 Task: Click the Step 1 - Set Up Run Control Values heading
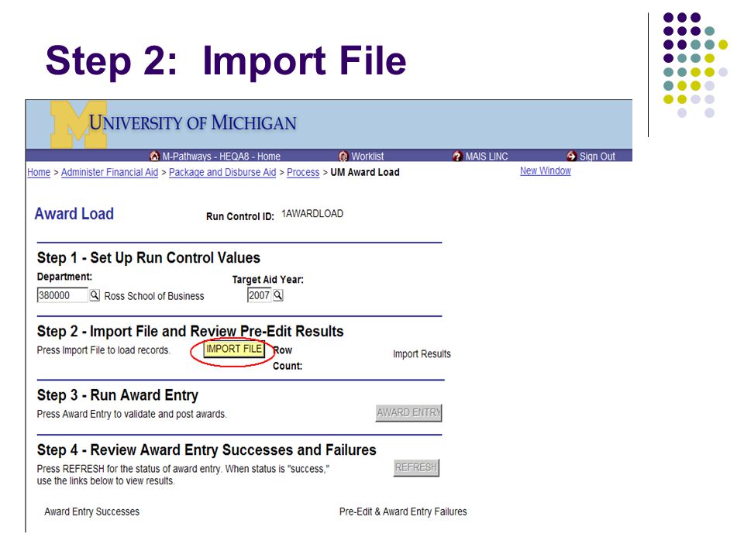(x=149, y=257)
